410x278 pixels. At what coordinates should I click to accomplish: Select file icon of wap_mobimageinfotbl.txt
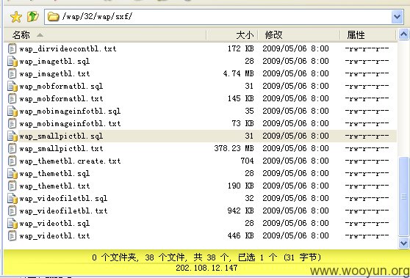click(x=12, y=124)
